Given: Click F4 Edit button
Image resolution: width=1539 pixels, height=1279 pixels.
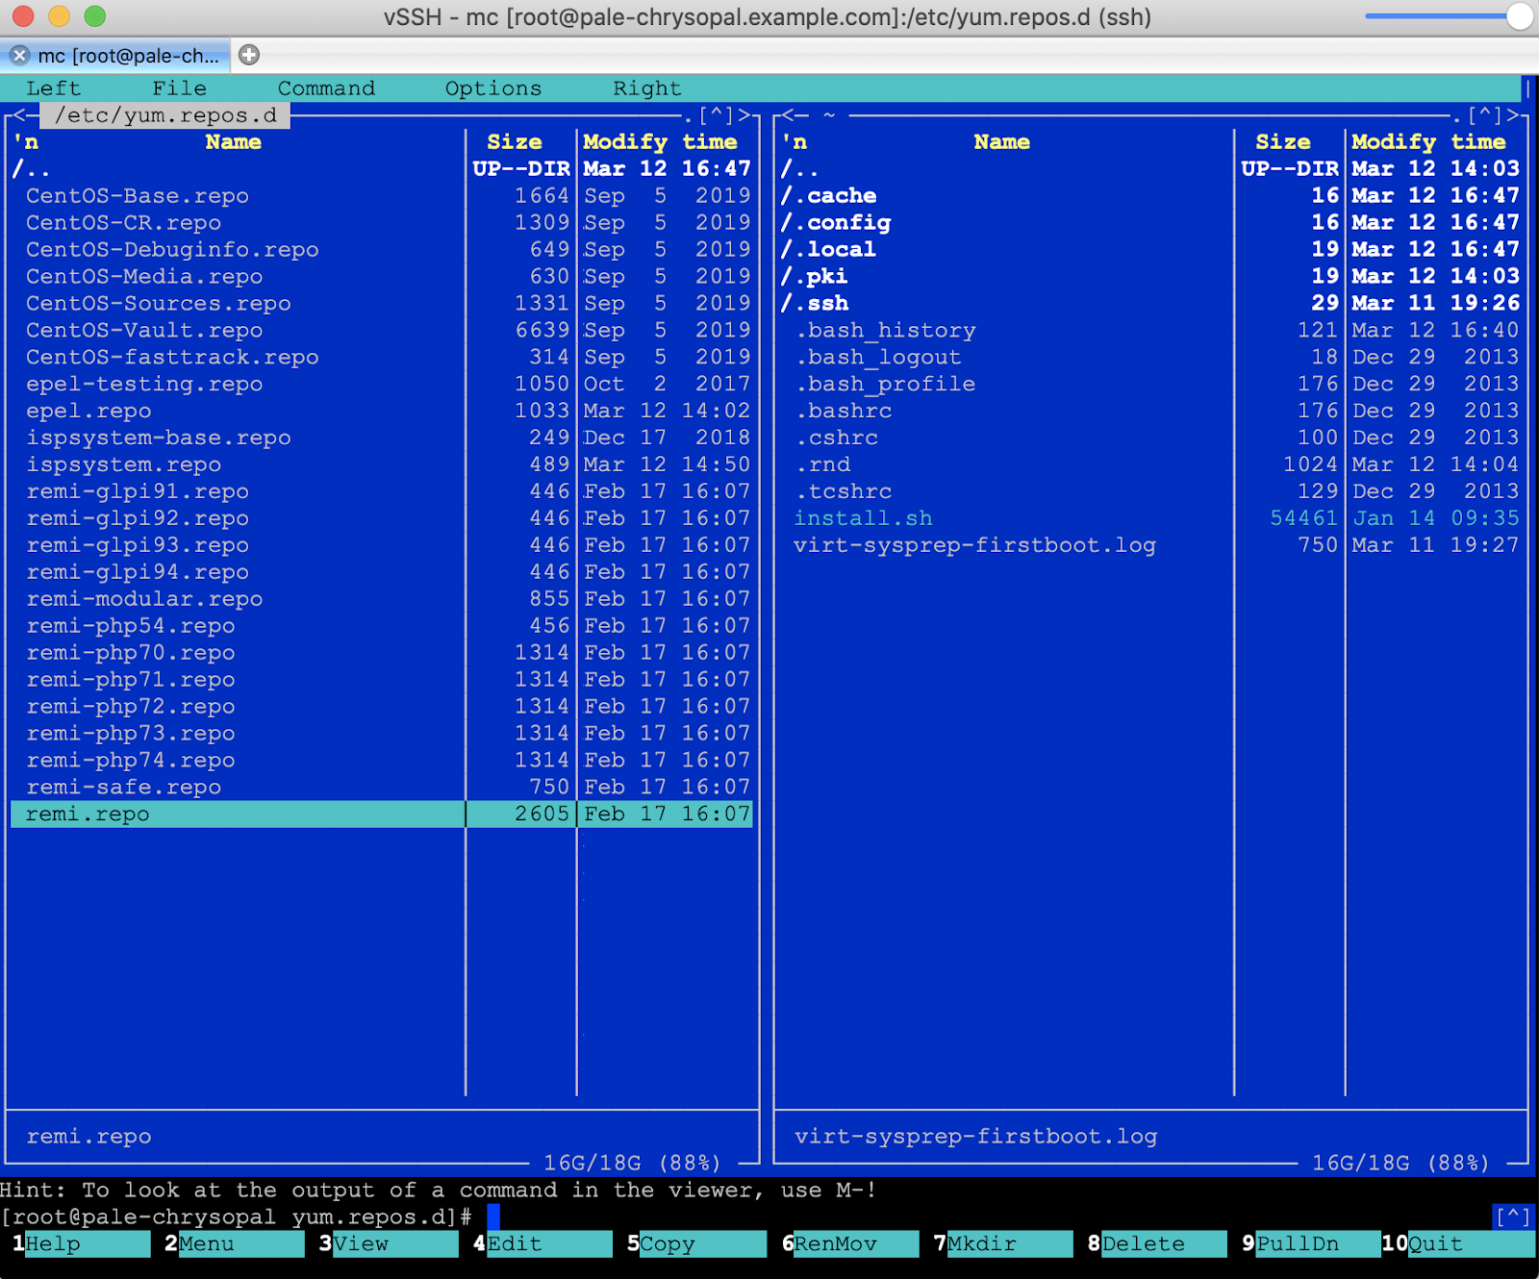Looking at the screenshot, I should point(542,1243).
